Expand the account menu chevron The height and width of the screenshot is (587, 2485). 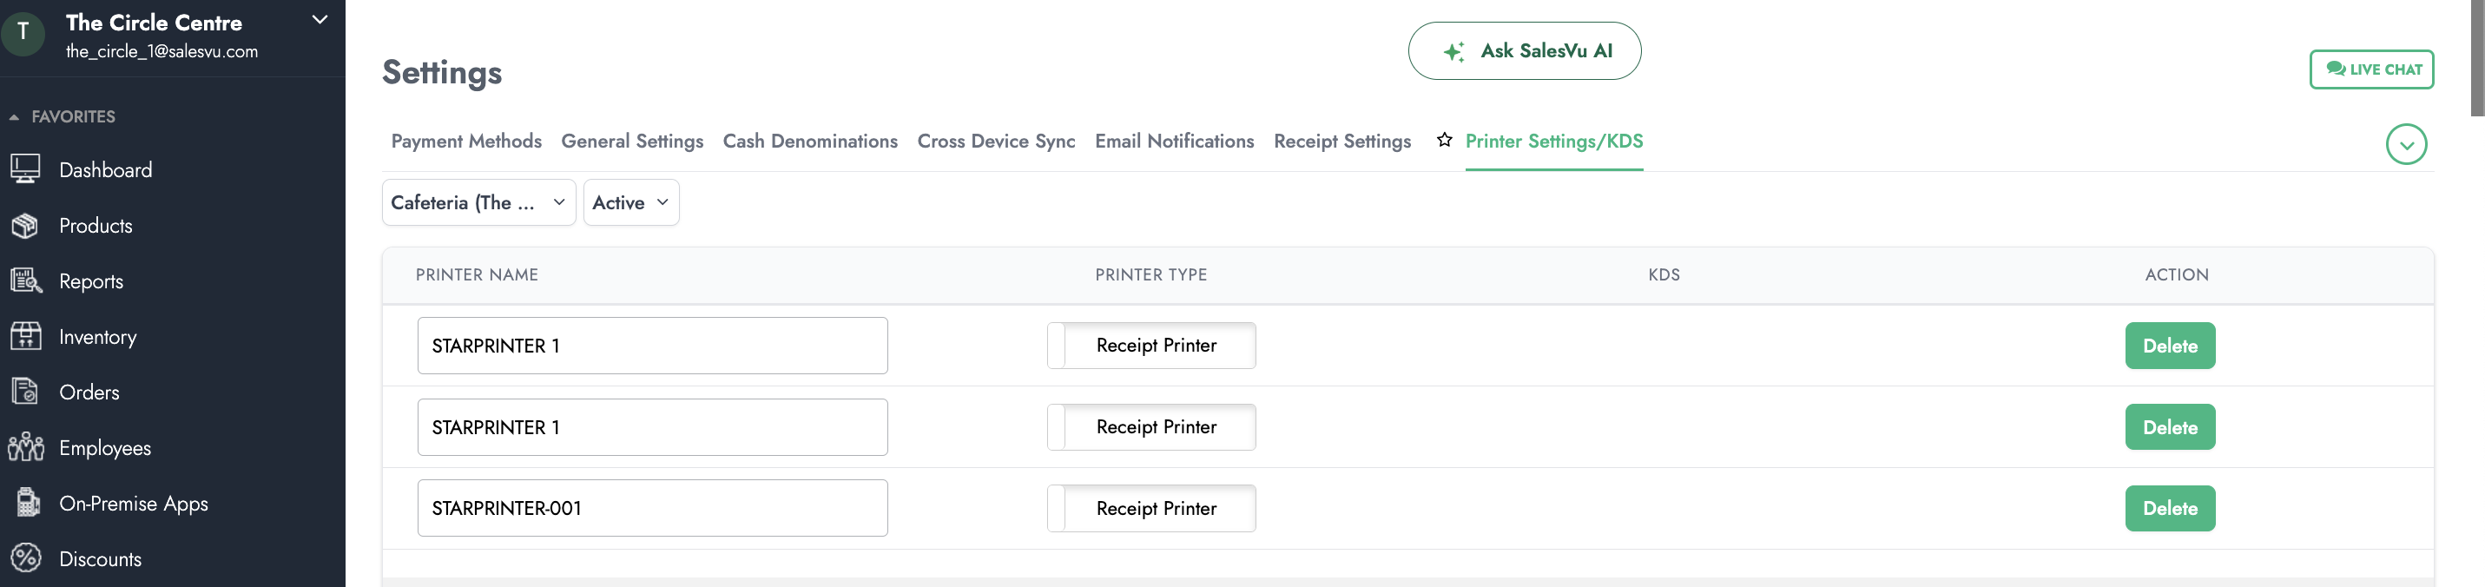click(x=320, y=20)
